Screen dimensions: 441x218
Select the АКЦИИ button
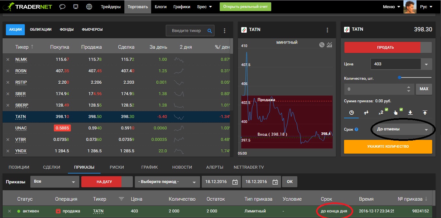click(15, 29)
